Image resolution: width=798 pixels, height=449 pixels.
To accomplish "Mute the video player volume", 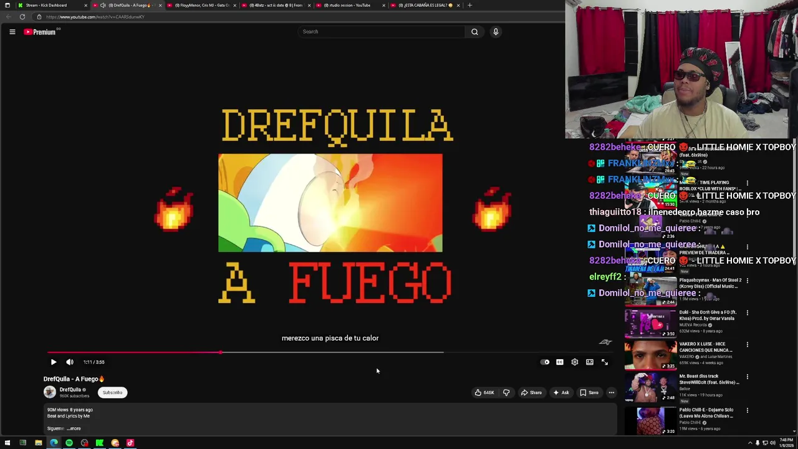I will point(70,362).
